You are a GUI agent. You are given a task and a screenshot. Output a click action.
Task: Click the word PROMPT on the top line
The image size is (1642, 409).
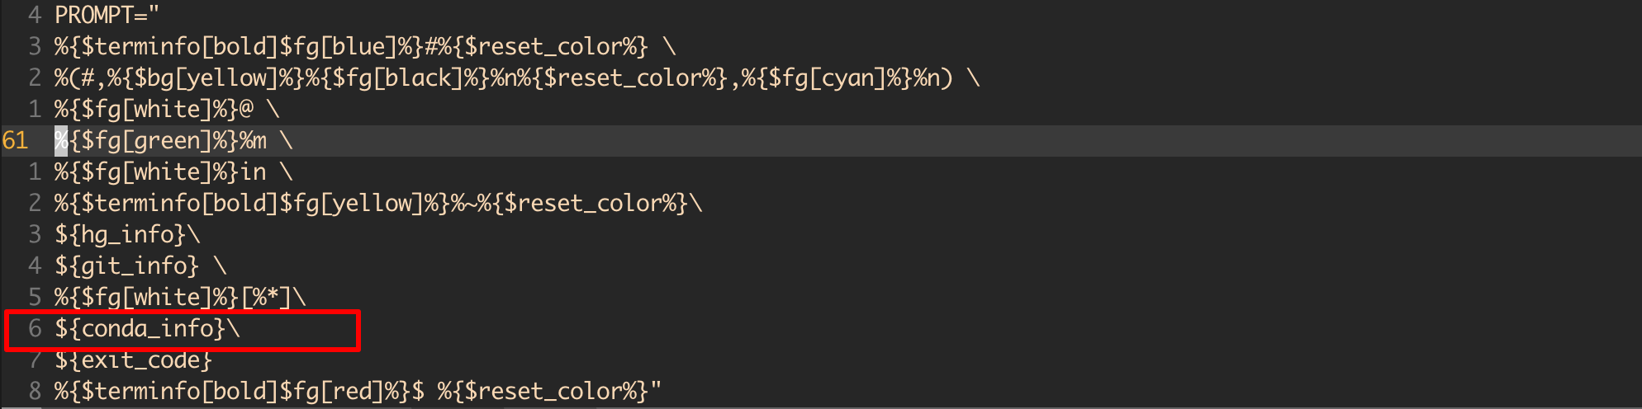(93, 15)
